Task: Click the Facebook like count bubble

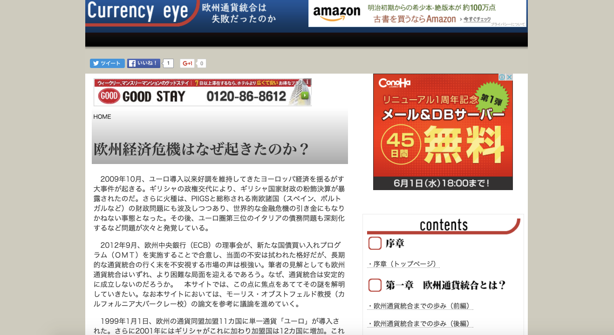Action: coord(168,63)
